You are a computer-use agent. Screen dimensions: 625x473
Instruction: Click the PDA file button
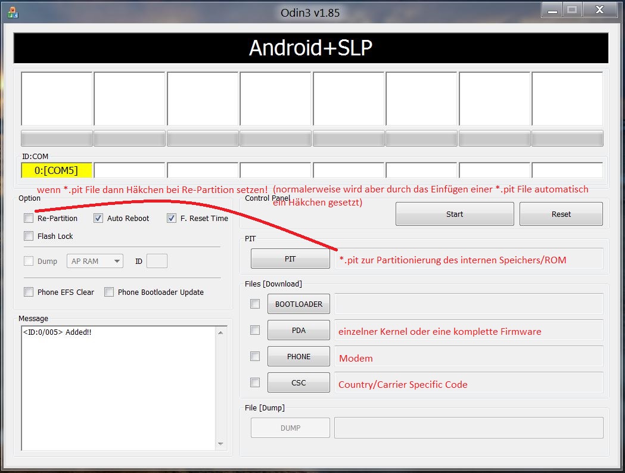click(x=298, y=331)
